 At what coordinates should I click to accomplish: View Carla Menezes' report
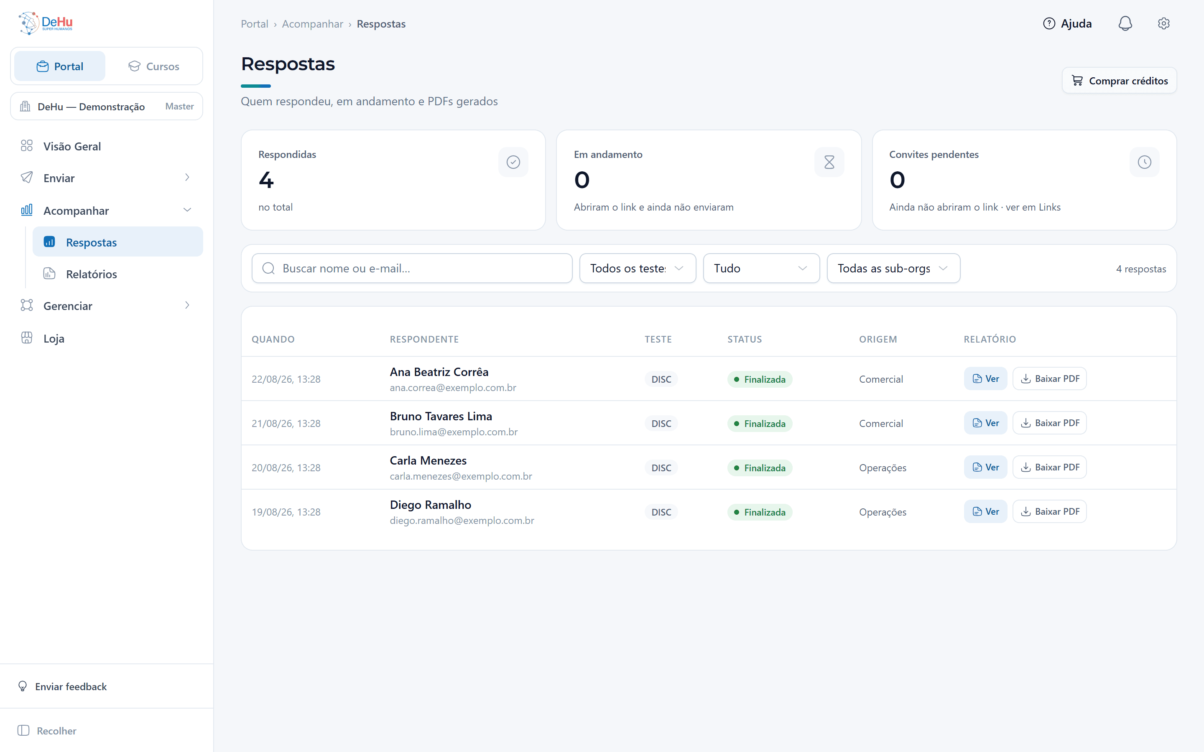coord(985,467)
